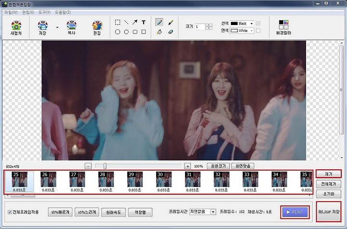Screen dimensions: 347x229
Task: Select the straight line drawing tool
Action: point(126,22)
